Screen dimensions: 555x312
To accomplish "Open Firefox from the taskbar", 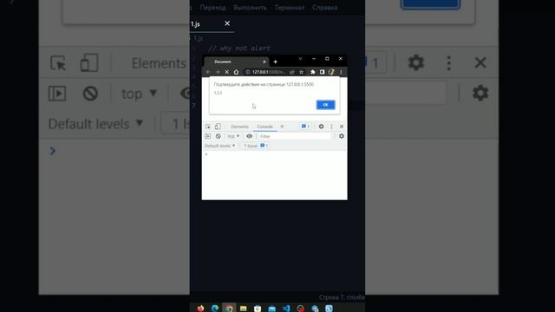I will tap(200, 309).
